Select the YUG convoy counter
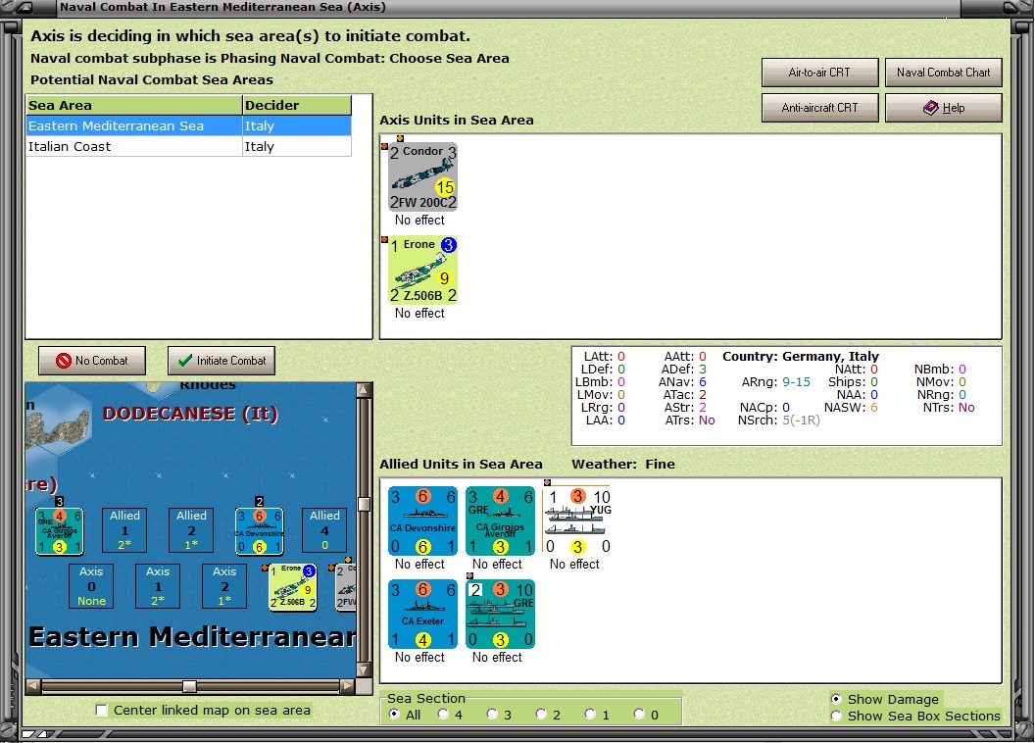 [x=577, y=520]
